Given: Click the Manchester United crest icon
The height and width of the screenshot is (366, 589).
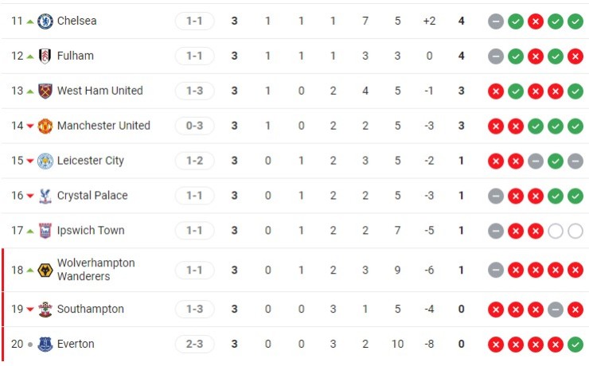Looking at the screenshot, I should [45, 126].
